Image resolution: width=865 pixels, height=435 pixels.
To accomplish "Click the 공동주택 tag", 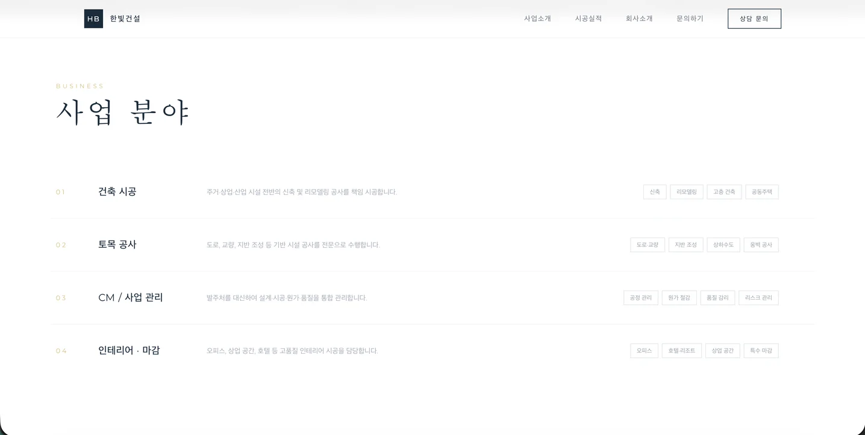I will coord(761,192).
